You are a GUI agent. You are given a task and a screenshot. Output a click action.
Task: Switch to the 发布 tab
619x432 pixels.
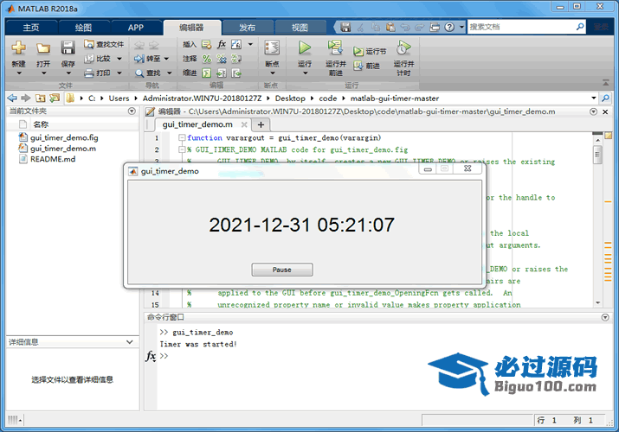[248, 28]
